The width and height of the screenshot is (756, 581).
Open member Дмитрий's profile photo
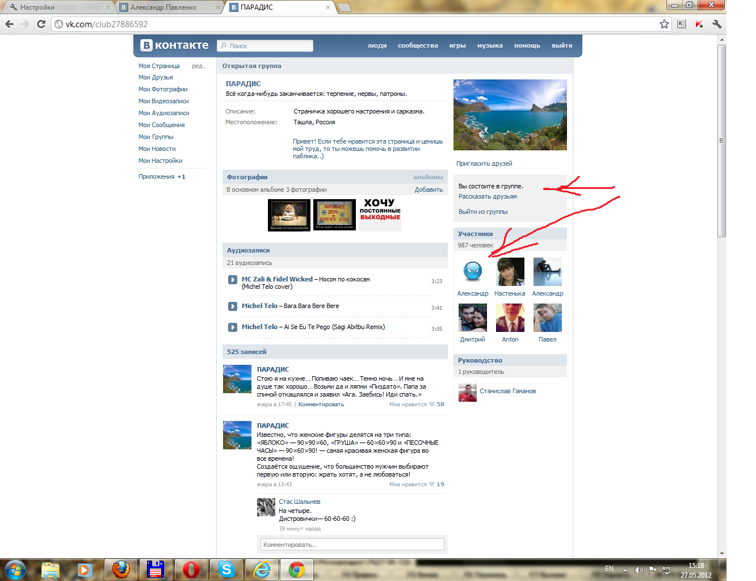click(x=473, y=318)
